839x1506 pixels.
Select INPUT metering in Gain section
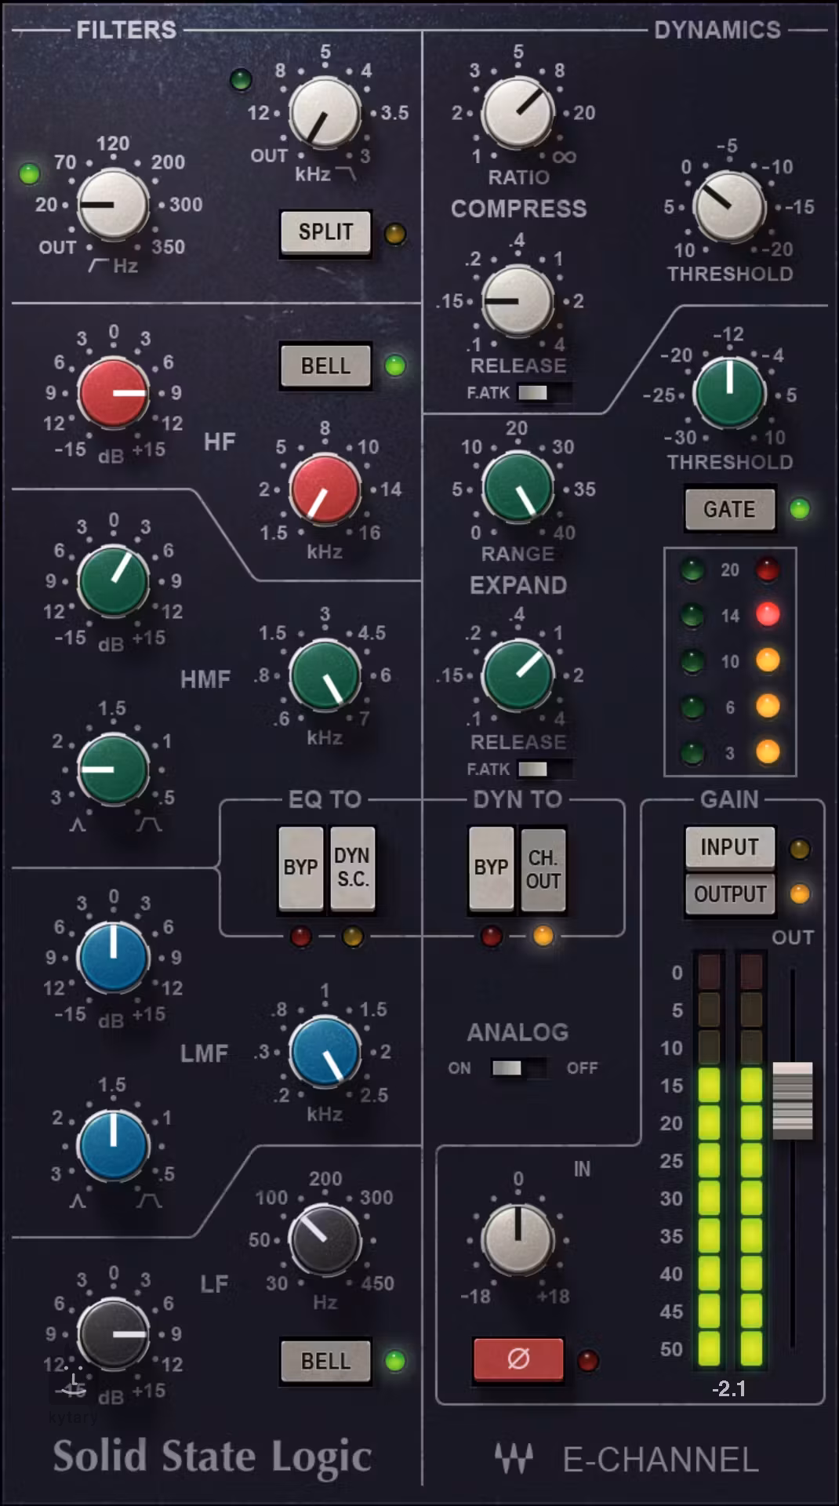tap(729, 847)
